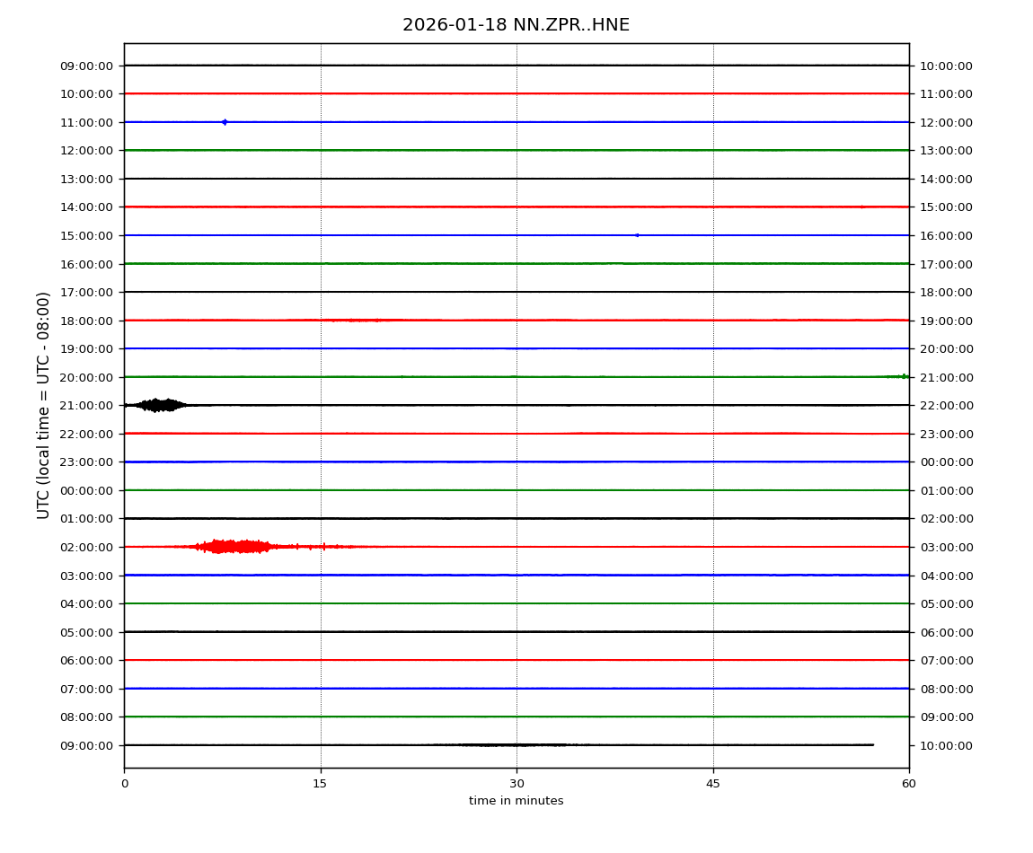Click the faint red disturbance on the 18:00 UTC trace
1033x853 pixels.
click(358, 321)
